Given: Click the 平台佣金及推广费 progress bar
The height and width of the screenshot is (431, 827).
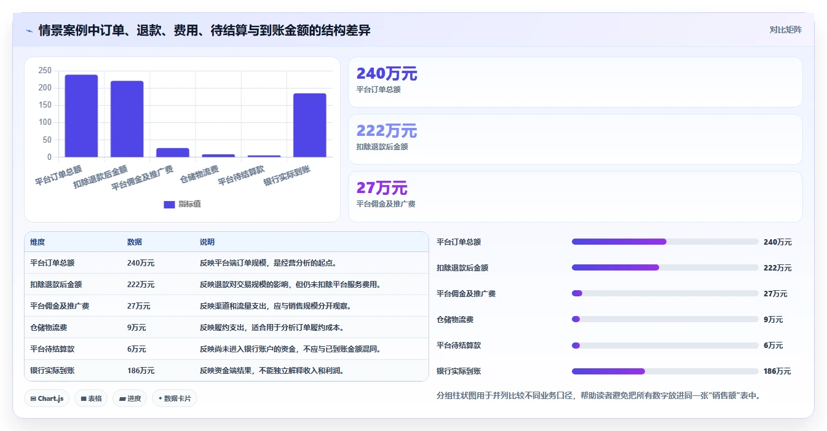Looking at the screenshot, I should pos(665,293).
